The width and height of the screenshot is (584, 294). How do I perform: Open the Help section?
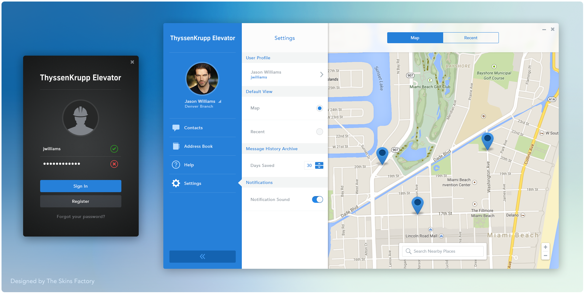pyautogui.click(x=189, y=165)
